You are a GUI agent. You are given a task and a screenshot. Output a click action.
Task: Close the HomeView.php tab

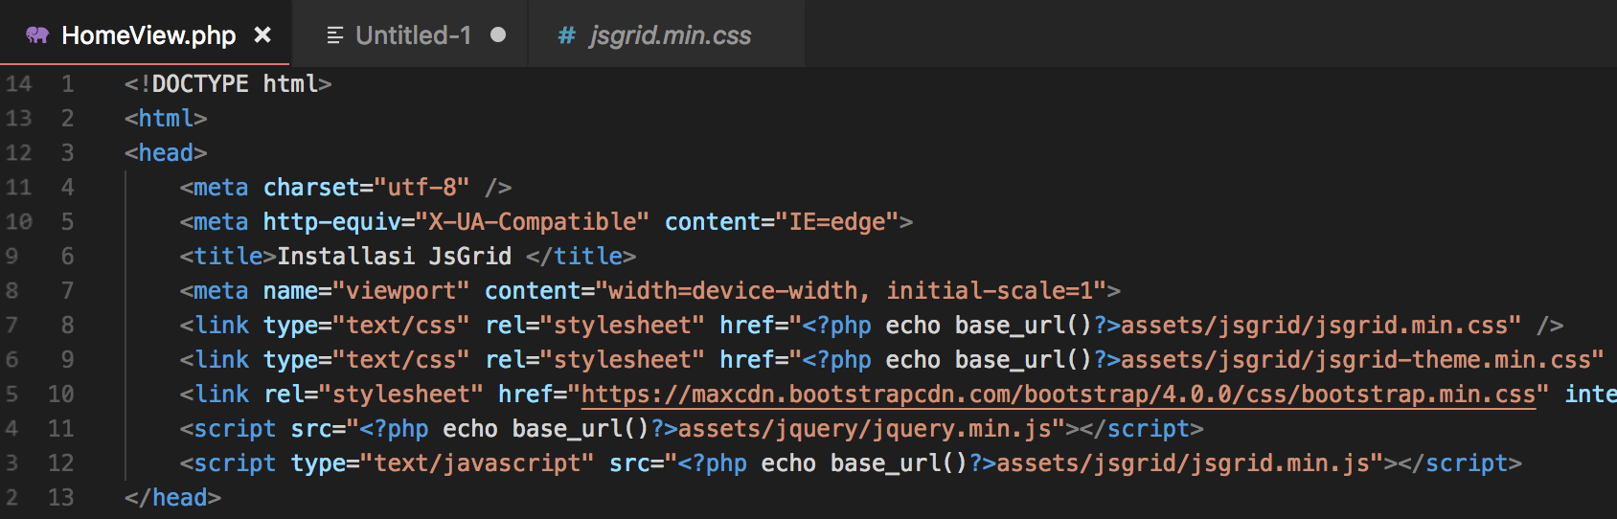click(262, 35)
